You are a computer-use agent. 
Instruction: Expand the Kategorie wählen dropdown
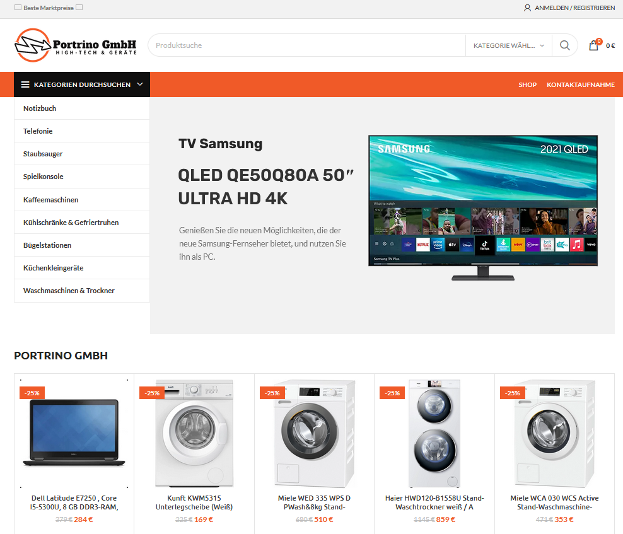click(509, 45)
